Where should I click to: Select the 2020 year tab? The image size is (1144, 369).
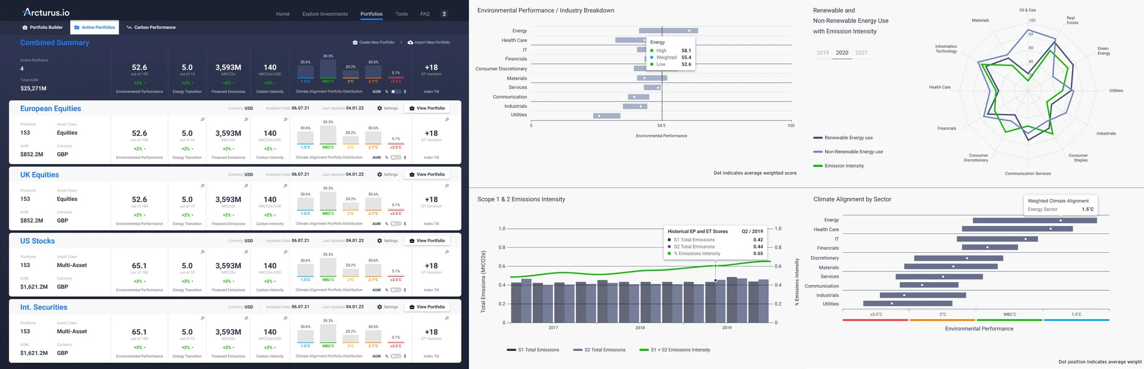(842, 53)
